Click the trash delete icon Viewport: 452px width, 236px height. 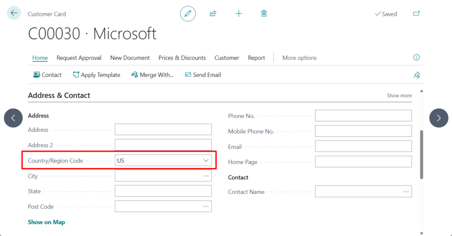(x=264, y=14)
